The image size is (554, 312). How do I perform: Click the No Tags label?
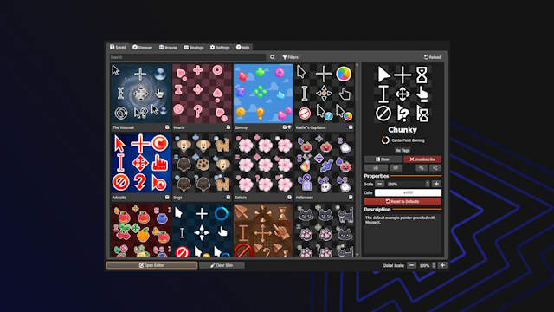(x=403, y=150)
